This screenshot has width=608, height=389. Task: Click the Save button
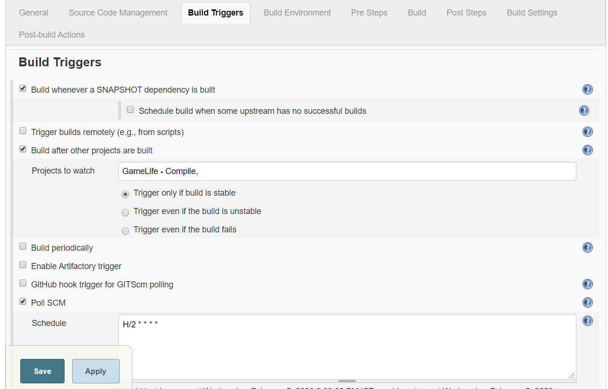[x=42, y=371]
